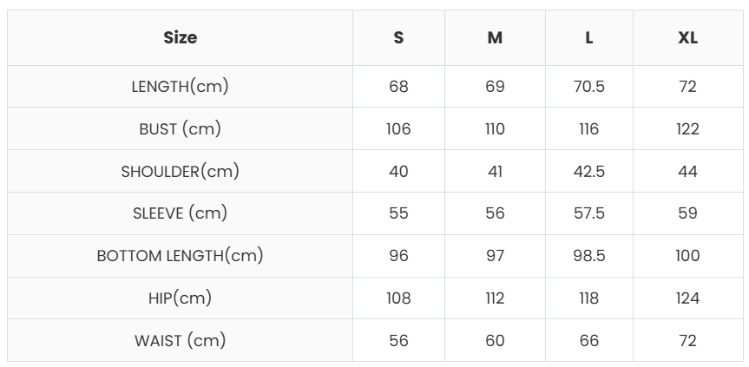The width and height of the screenshot is (749, 367).
Task: Click the sleeve value 57.5 for L
Action: [589, 213]
